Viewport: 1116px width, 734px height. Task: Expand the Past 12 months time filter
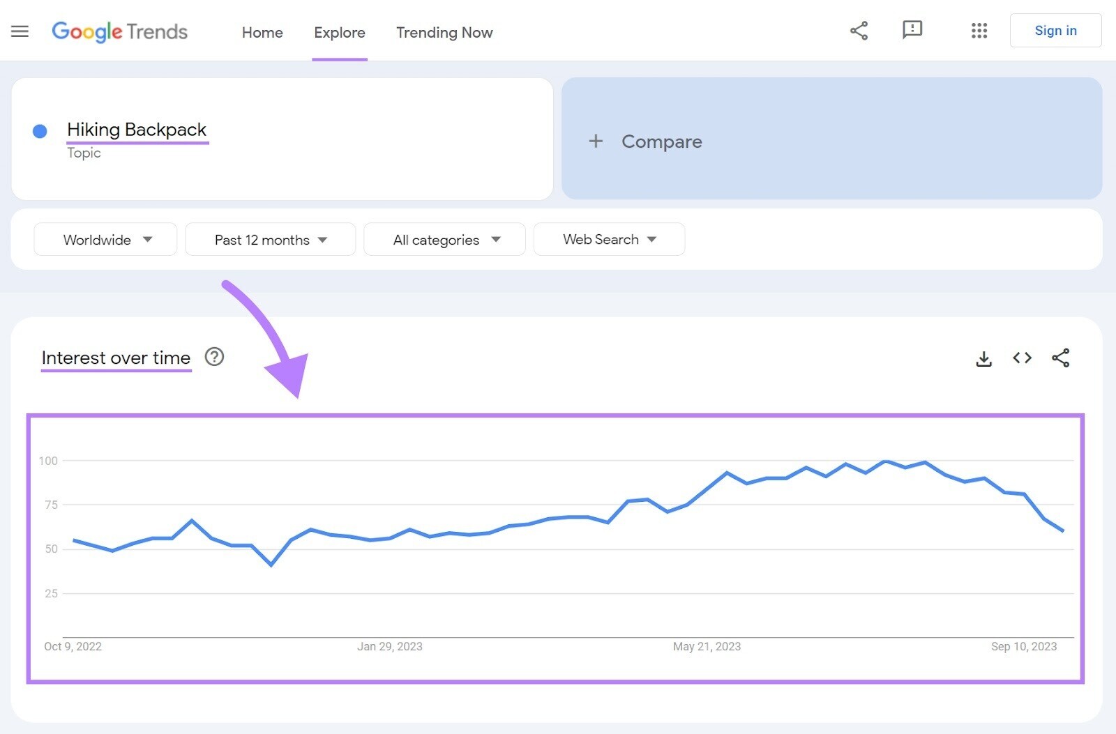(x=270, y=239)
